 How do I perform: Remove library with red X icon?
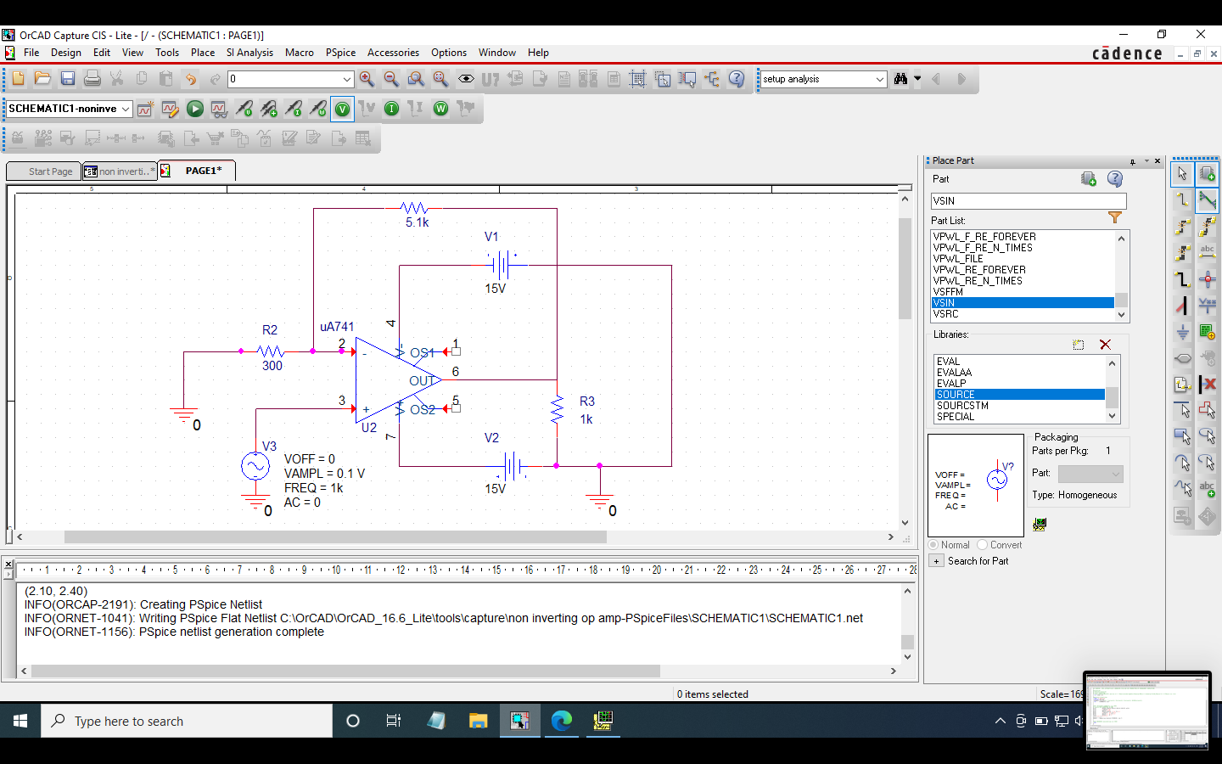click(1105, 345)
